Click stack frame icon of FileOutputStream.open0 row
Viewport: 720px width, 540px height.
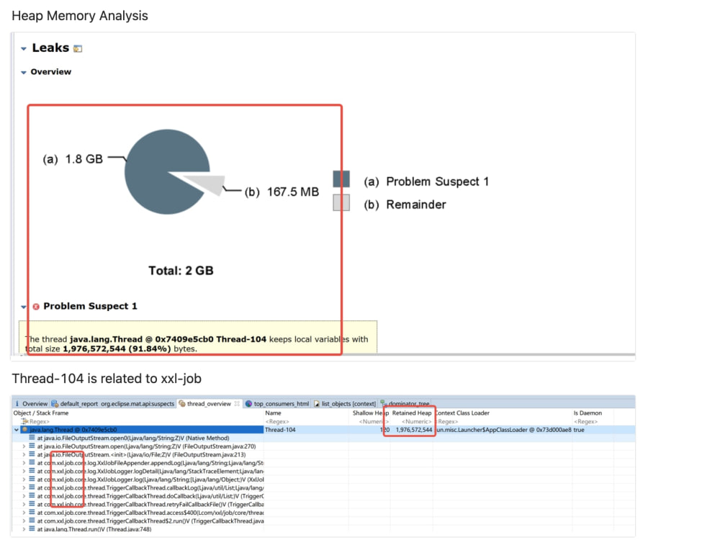pos(32,438)
